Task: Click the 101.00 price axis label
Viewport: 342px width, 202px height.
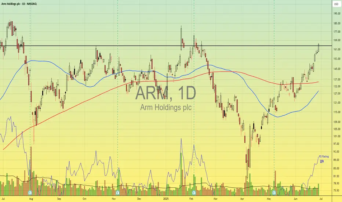Action: pos(336,136)
